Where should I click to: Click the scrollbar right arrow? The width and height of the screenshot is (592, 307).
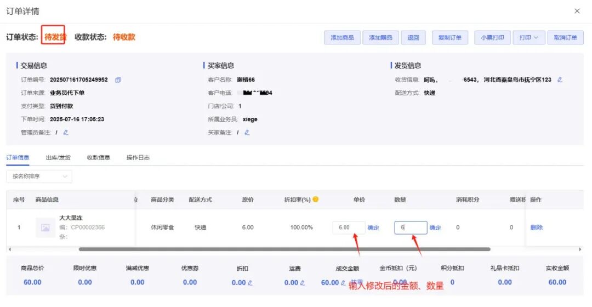coord(580,249)
